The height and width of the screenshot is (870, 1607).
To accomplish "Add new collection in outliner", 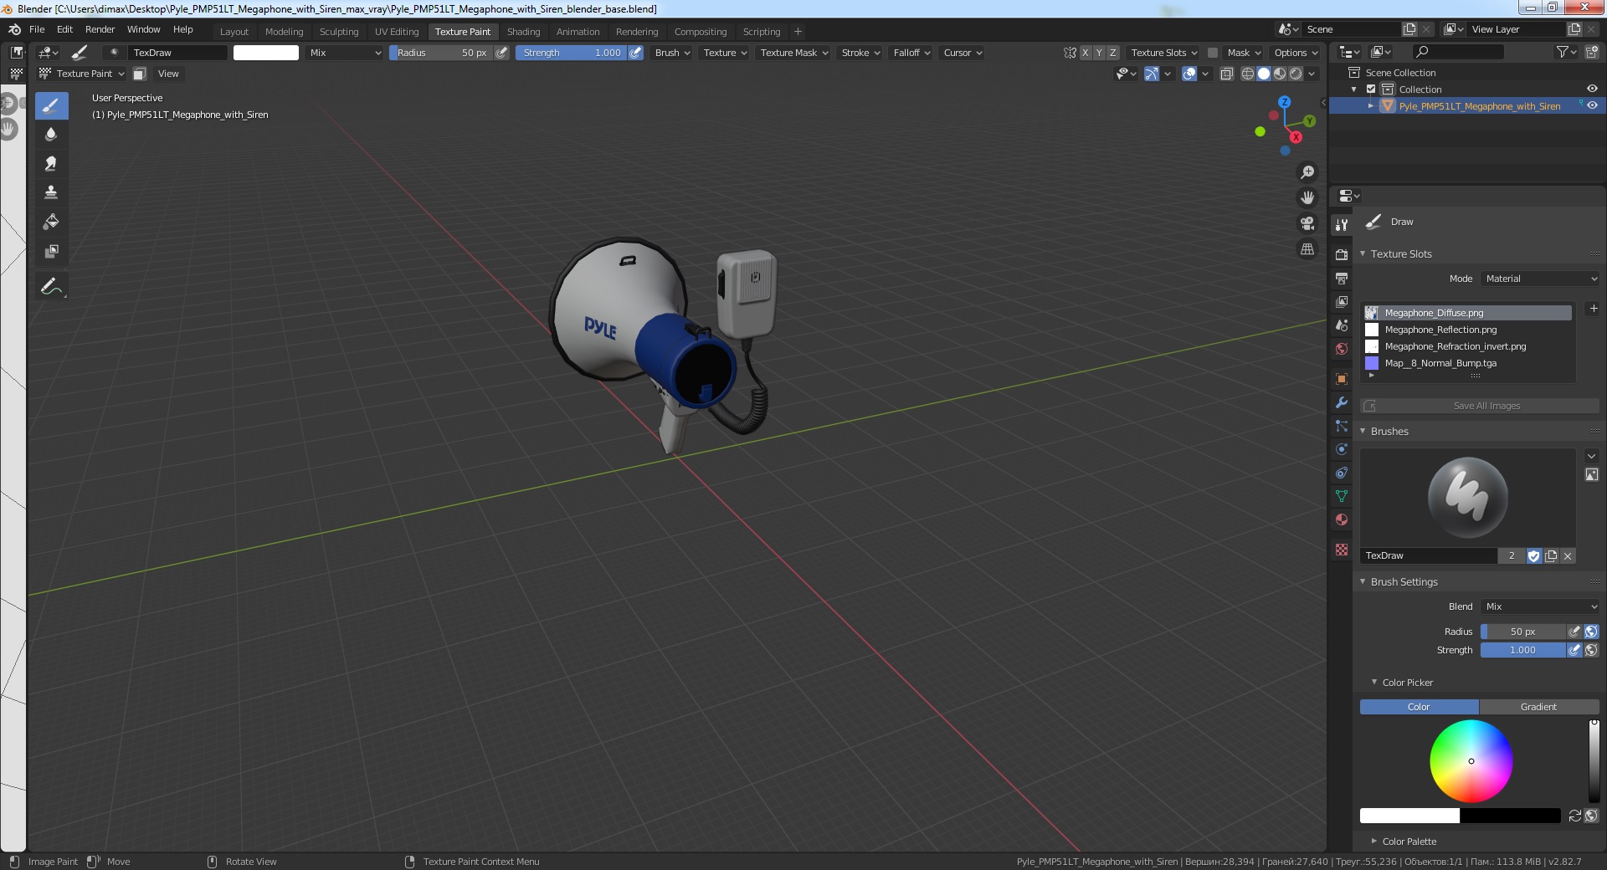I will 1591,52.
